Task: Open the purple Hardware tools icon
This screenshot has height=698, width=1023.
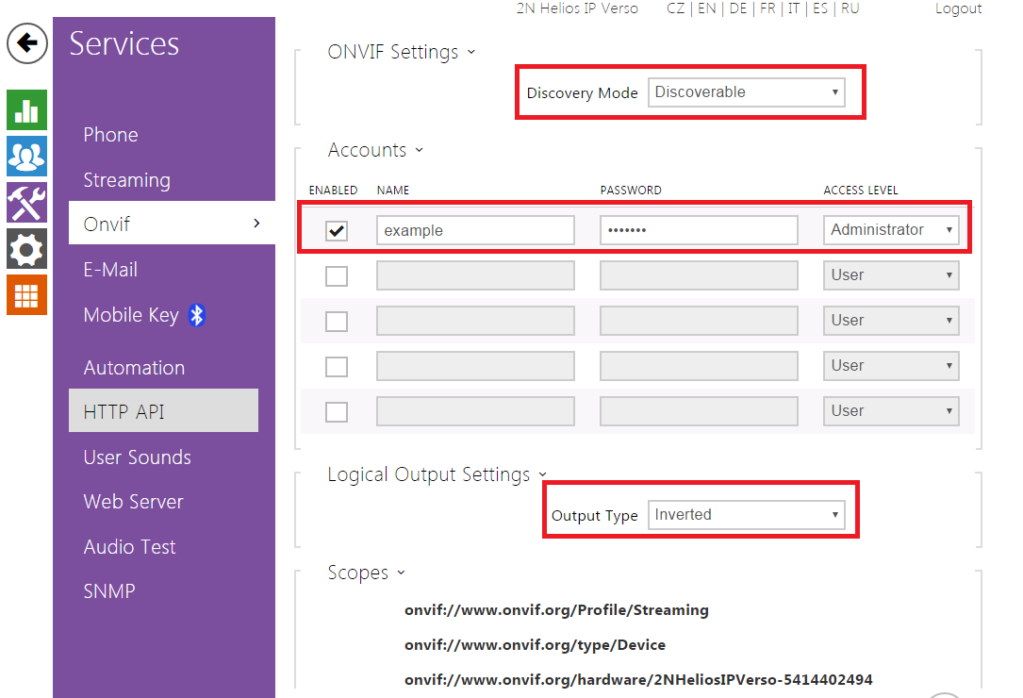Action: point(26,203)
